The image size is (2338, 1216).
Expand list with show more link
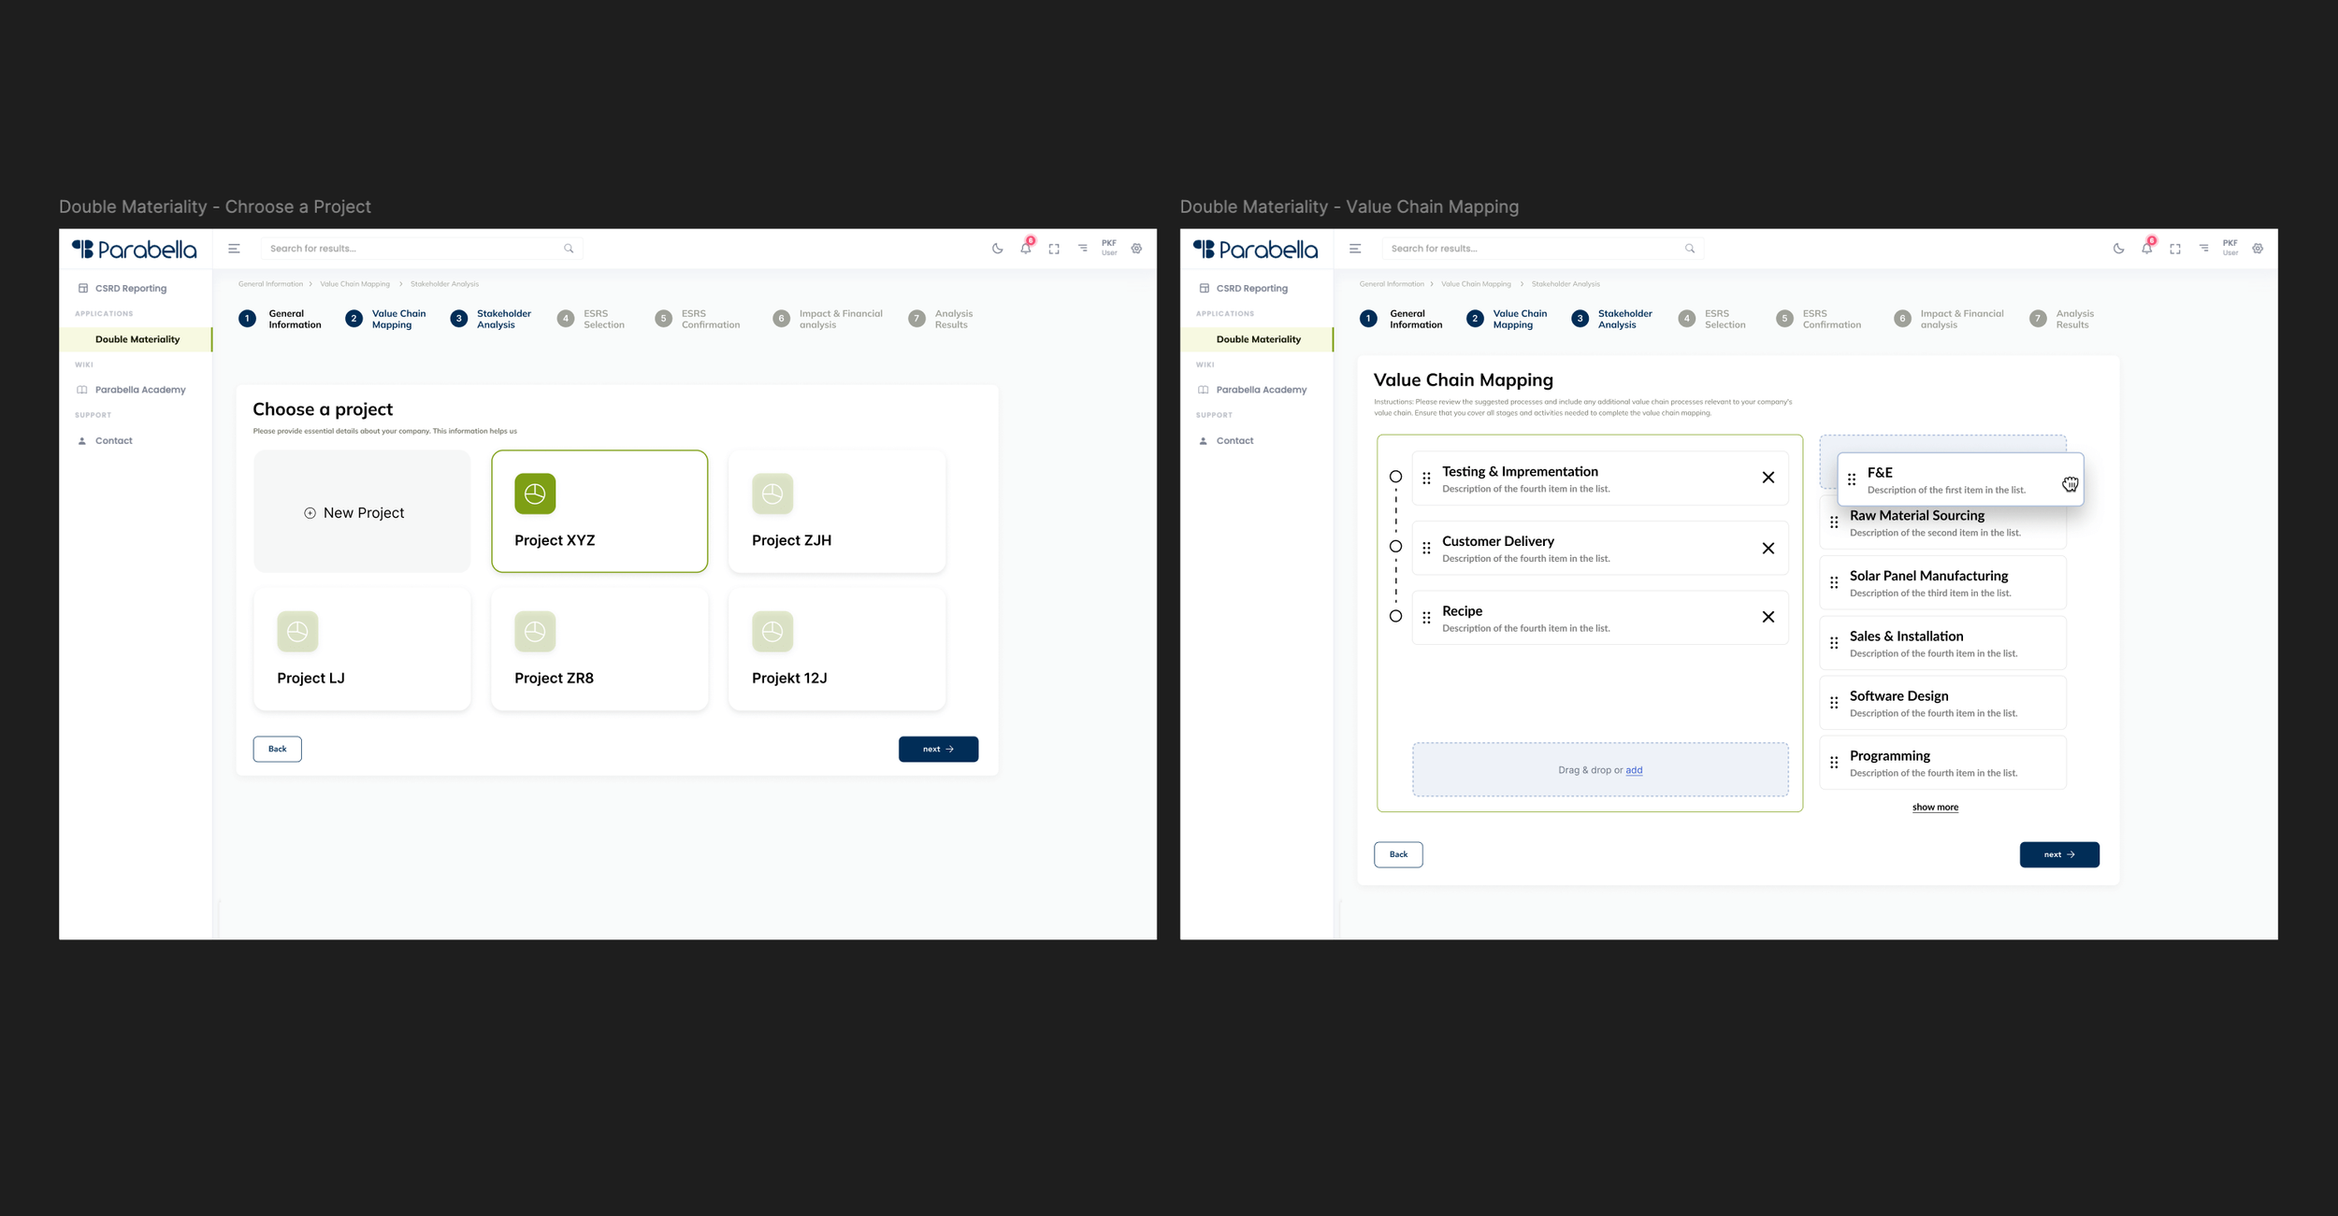coord(1935,808)
